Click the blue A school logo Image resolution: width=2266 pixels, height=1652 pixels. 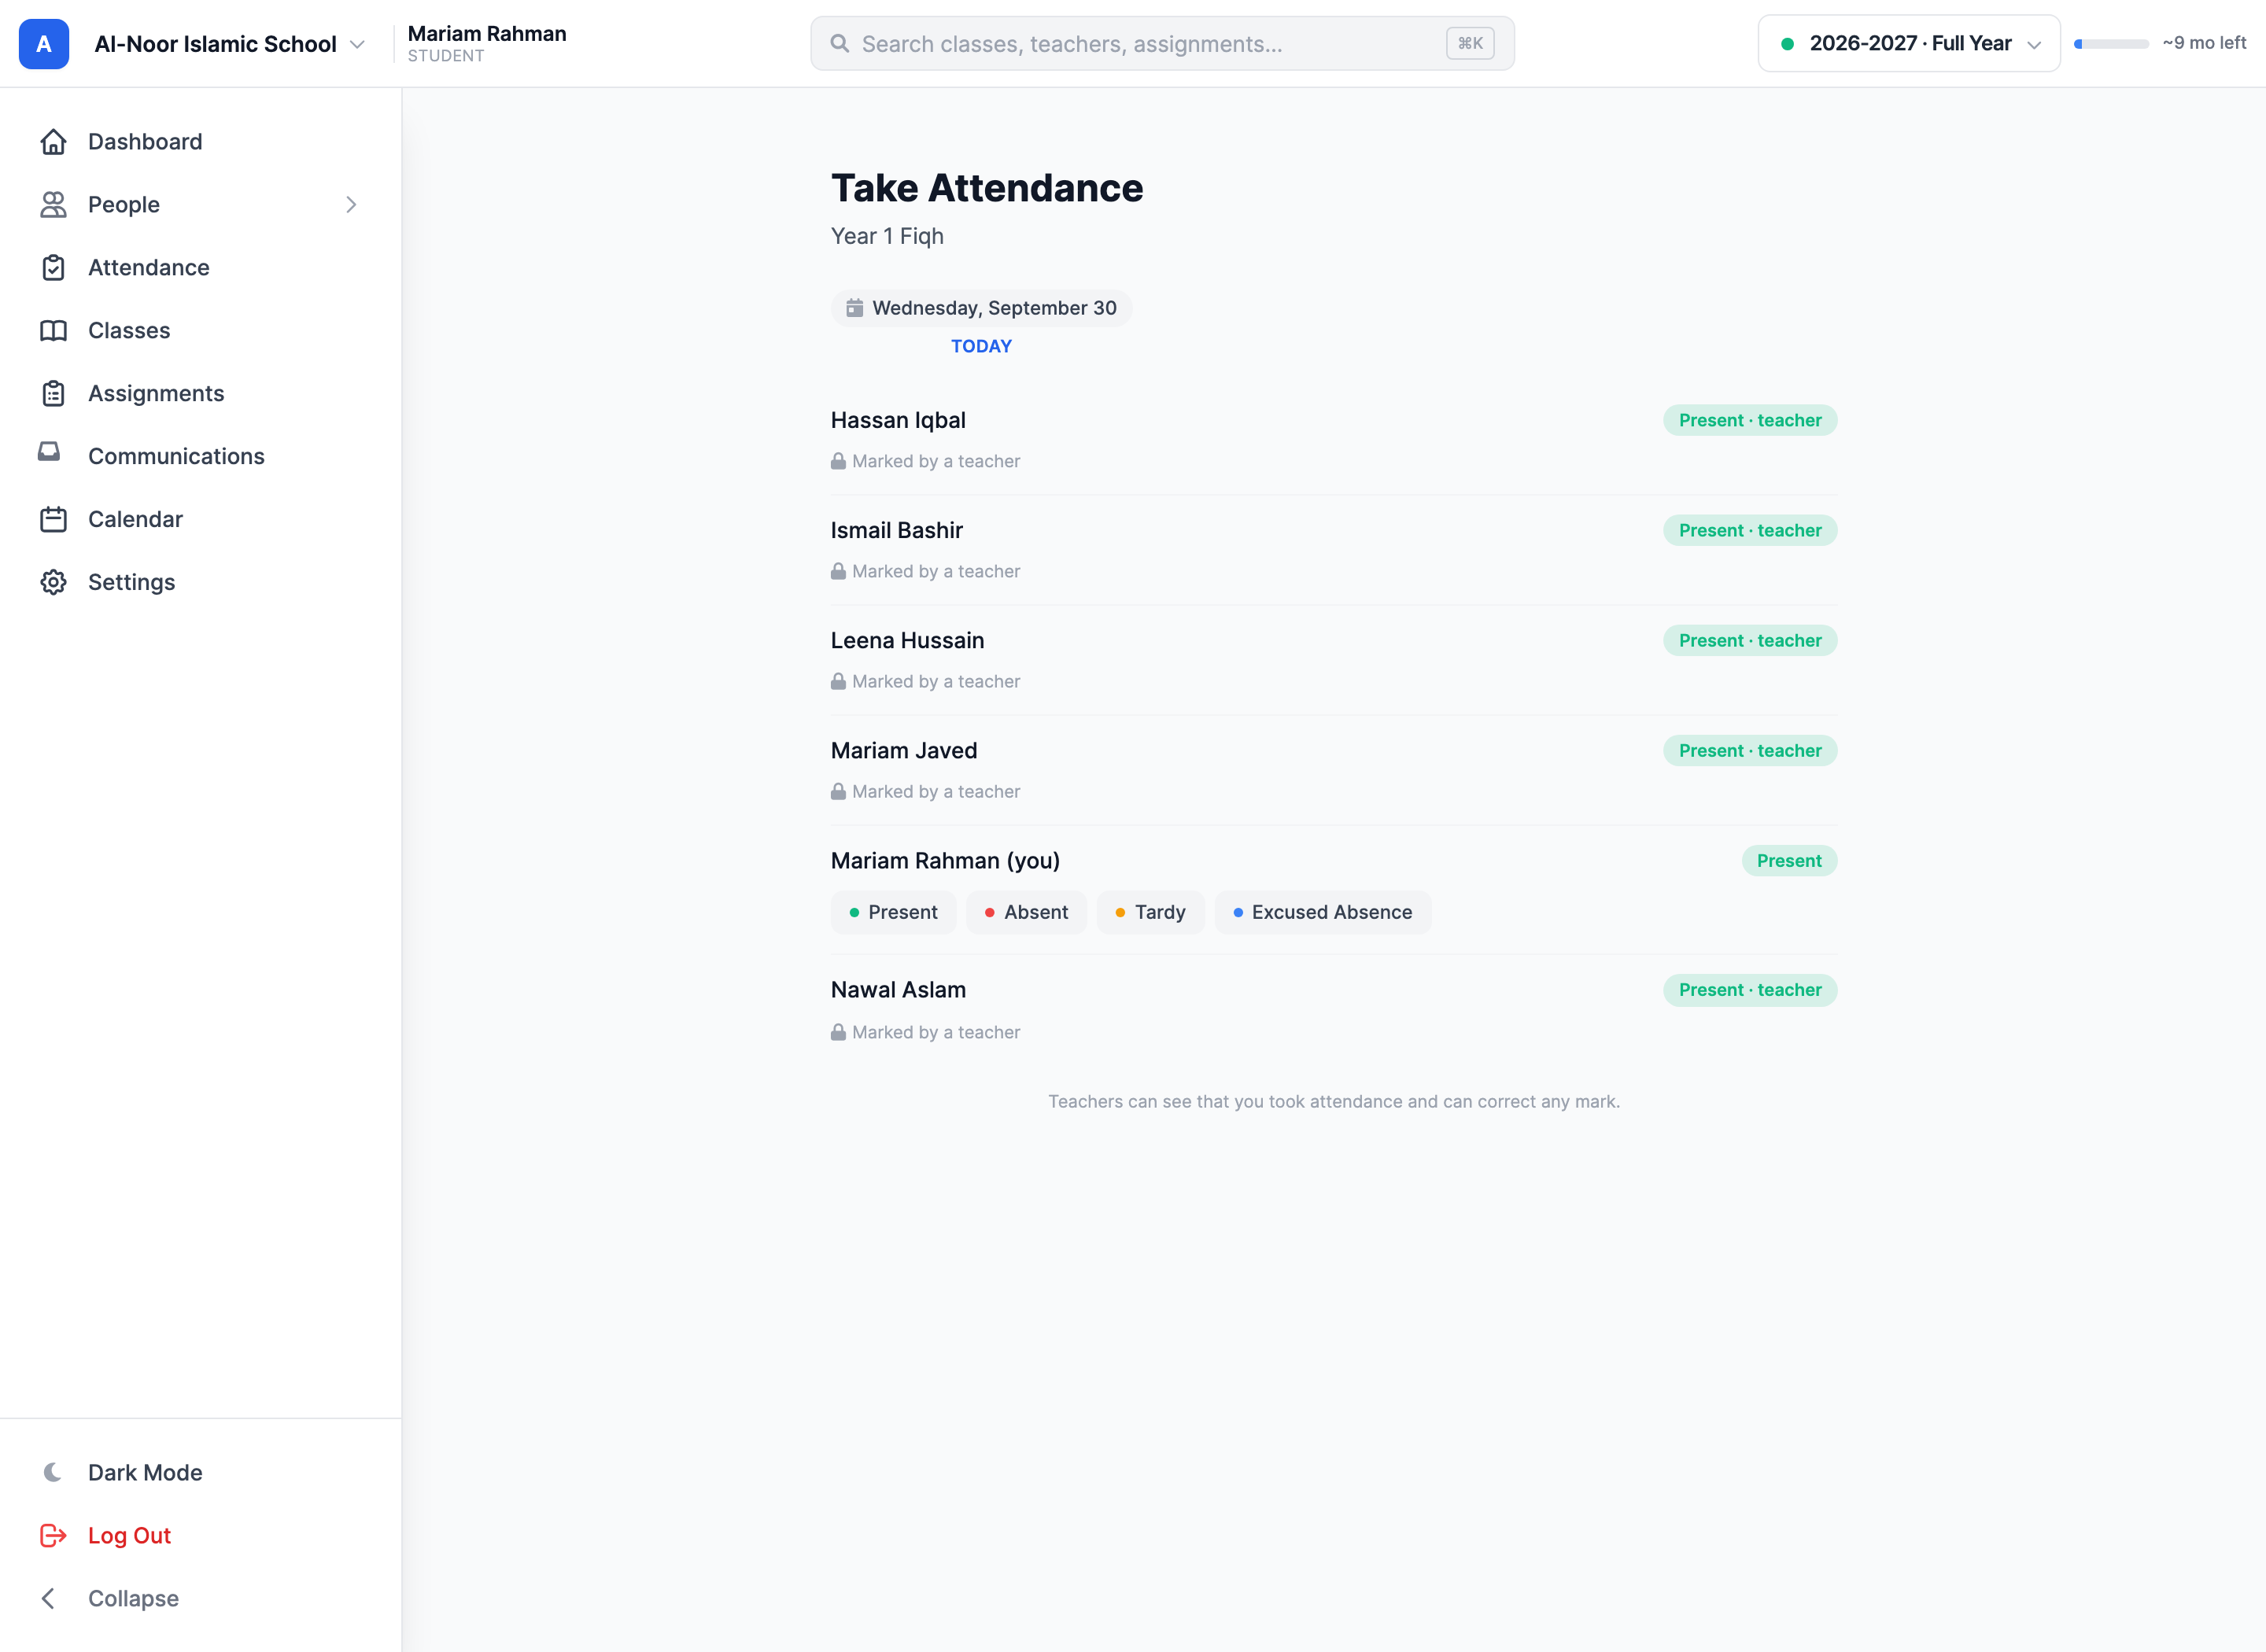(44, 44)
